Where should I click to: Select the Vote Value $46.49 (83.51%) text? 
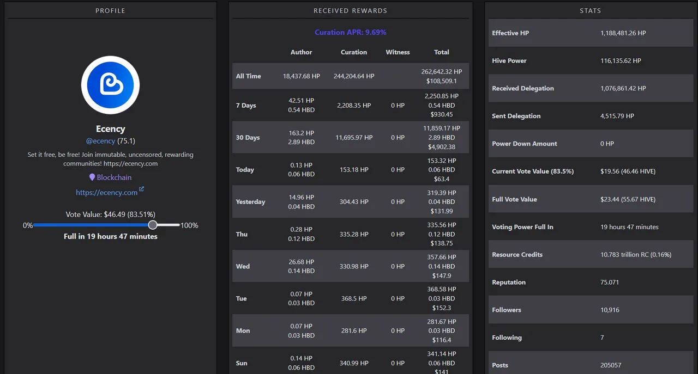click(x=111, y=214)
